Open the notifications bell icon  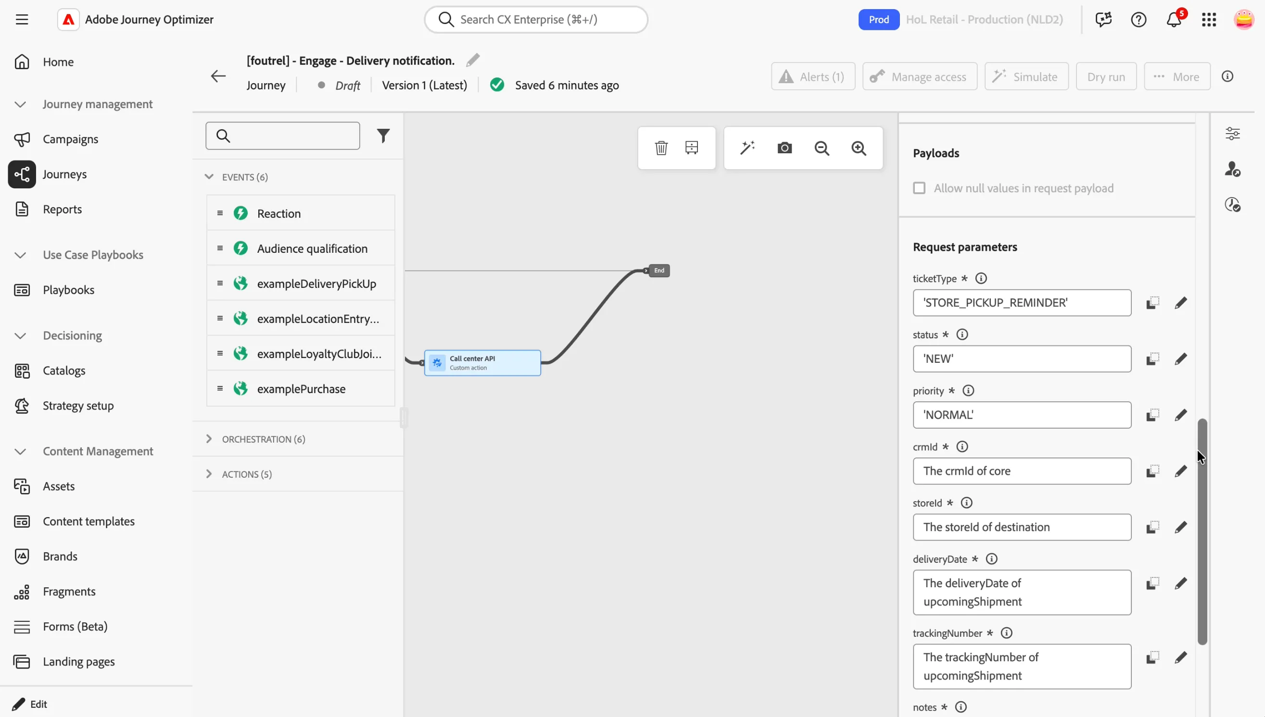tap(1174, 20)
